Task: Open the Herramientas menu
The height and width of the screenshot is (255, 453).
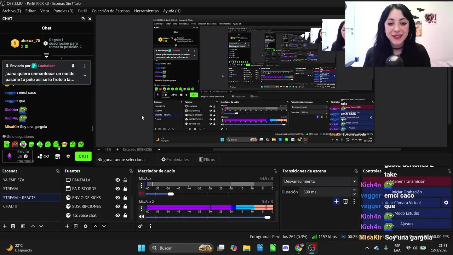Action: (146, 11)
